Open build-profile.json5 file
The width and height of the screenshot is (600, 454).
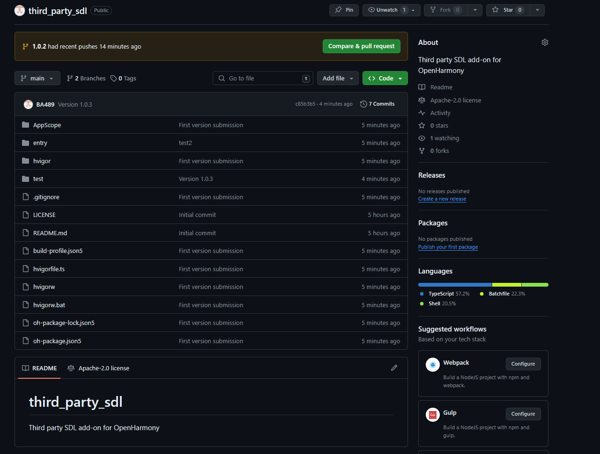tap(58, 251)
